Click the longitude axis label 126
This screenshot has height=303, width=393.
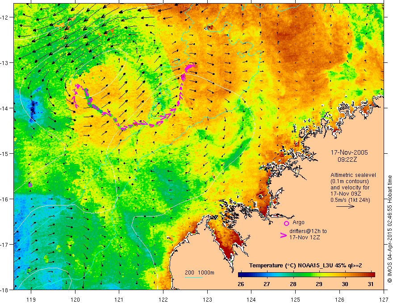[x=339, y=299]
